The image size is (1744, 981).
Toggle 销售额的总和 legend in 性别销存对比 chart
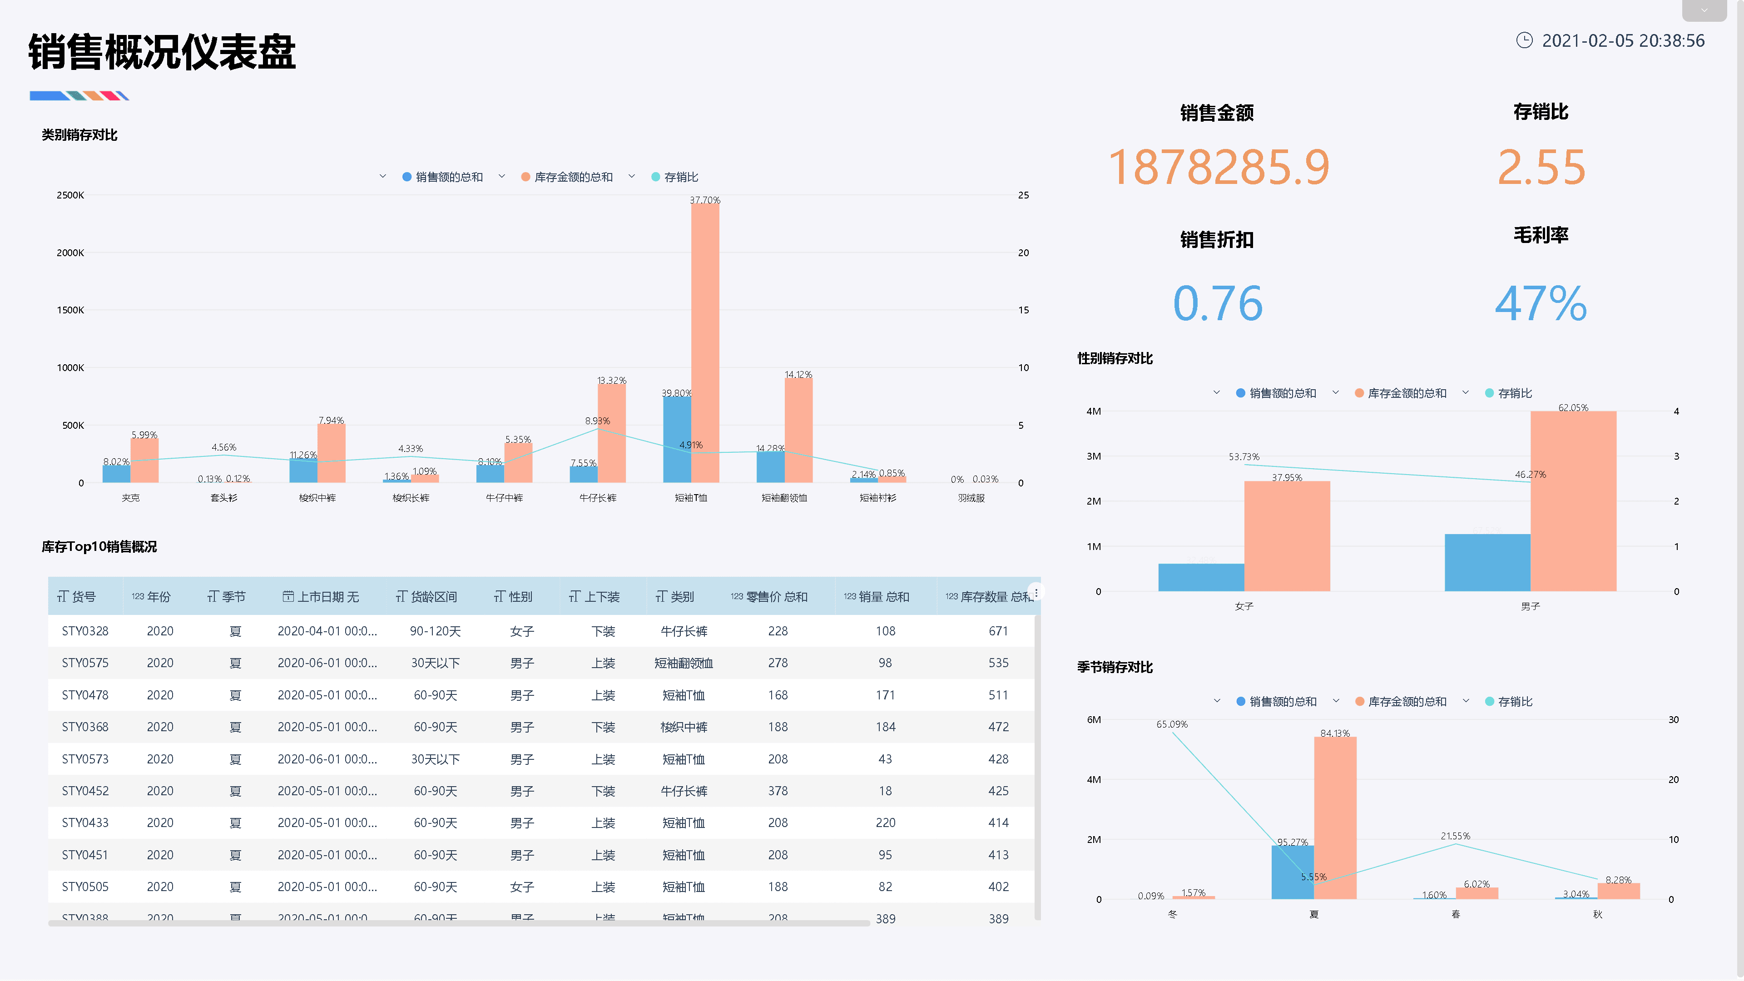coord(1276,393)
